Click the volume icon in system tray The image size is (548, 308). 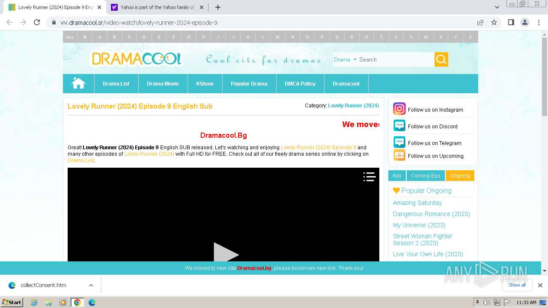coord(487,302)
